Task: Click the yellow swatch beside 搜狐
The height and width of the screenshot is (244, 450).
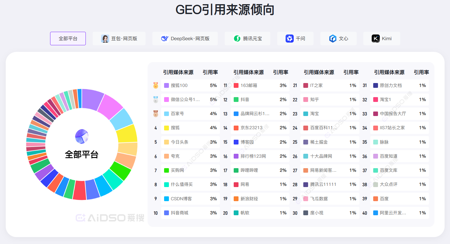Action: pyautogui.click(x=166, y=128)
